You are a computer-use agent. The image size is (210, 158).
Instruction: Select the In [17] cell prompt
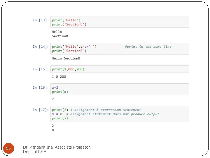tap(41, 110)
